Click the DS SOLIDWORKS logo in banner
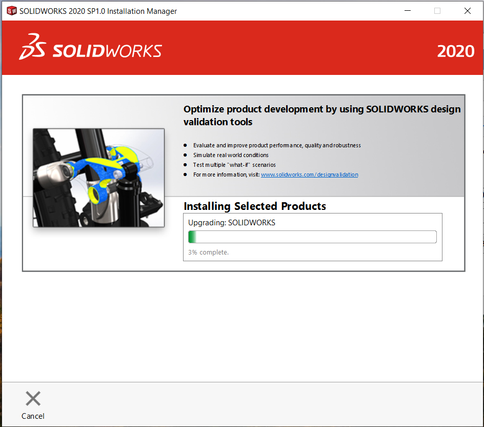The image size is (484, 427). [90, 47]
